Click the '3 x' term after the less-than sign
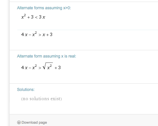158x126 pixels. [42, 17]
